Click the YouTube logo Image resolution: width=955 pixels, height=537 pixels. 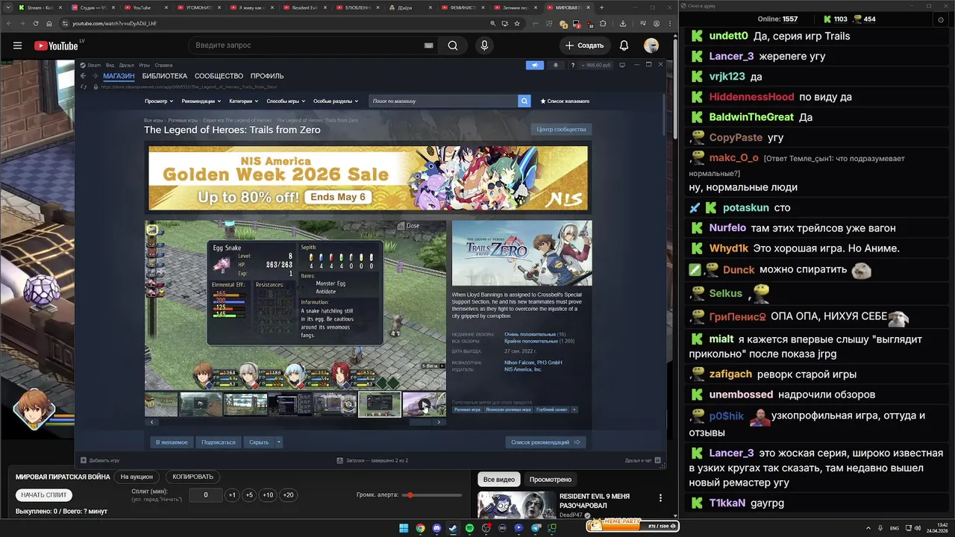(56, 45)
